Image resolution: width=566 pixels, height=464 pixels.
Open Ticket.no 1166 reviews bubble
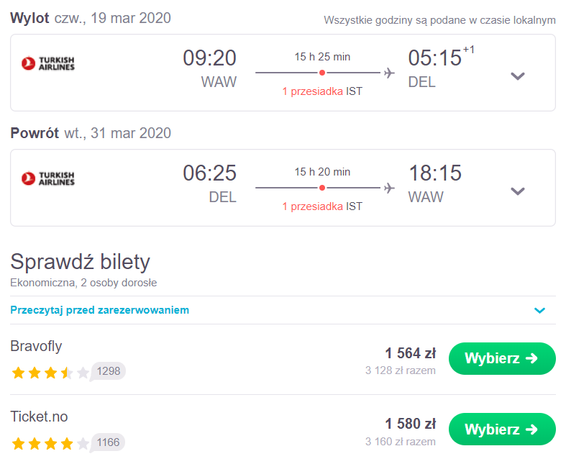[x=108, y=442]
